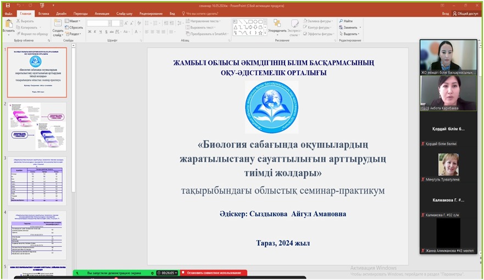Select Формат по образцу format painter
The image size is (484, 280).
click(x=32, y=34)
